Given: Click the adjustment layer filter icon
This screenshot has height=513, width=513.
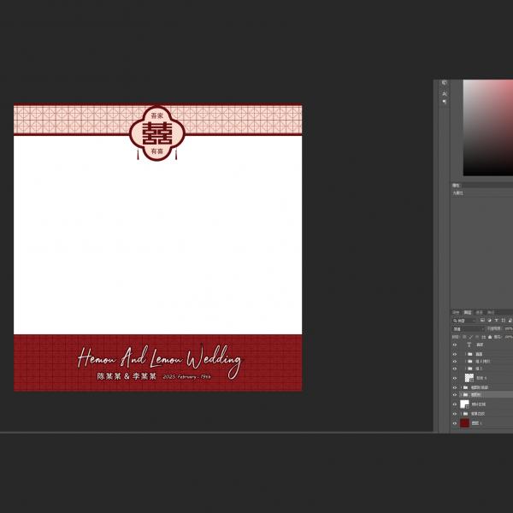Looking at the screenshot, I should click(491, 321).
